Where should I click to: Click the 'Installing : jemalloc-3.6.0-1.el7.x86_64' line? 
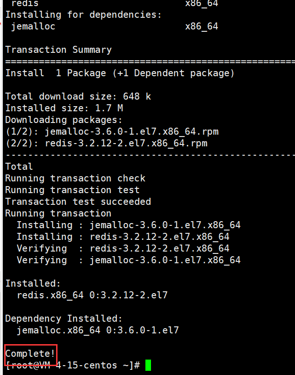coord(129,225)
